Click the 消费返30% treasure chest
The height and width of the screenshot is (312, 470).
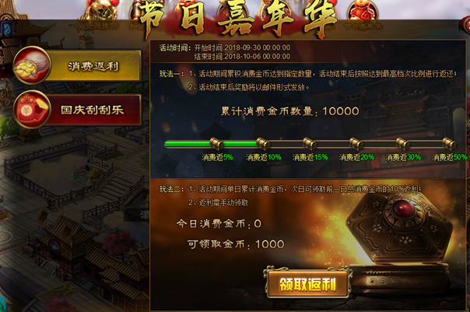402,143
